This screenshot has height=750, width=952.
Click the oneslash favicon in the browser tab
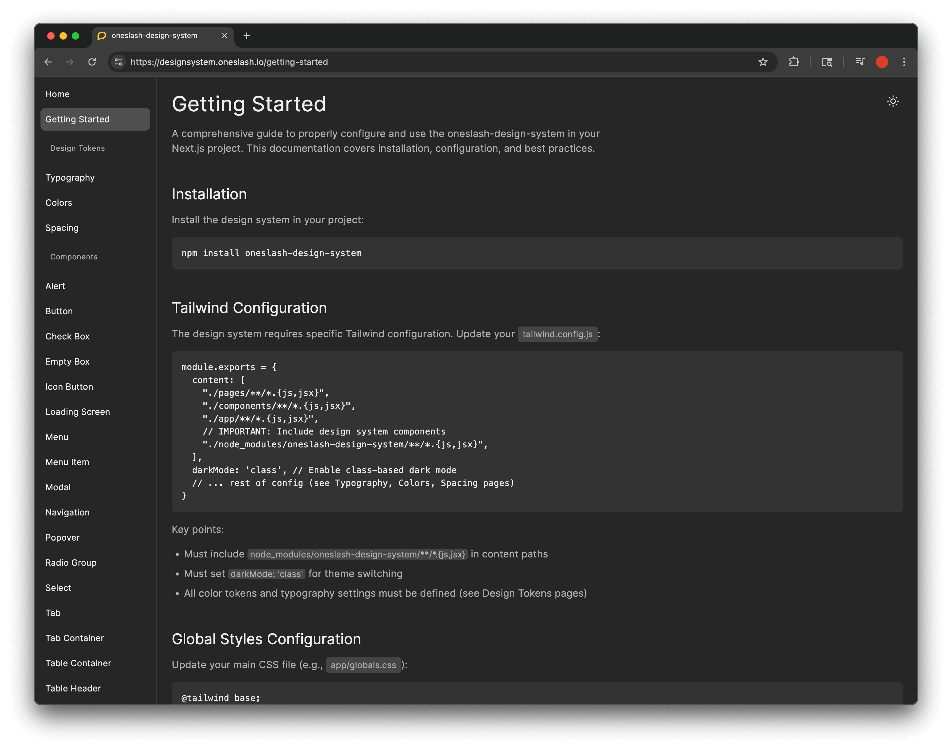pos(102,36)
